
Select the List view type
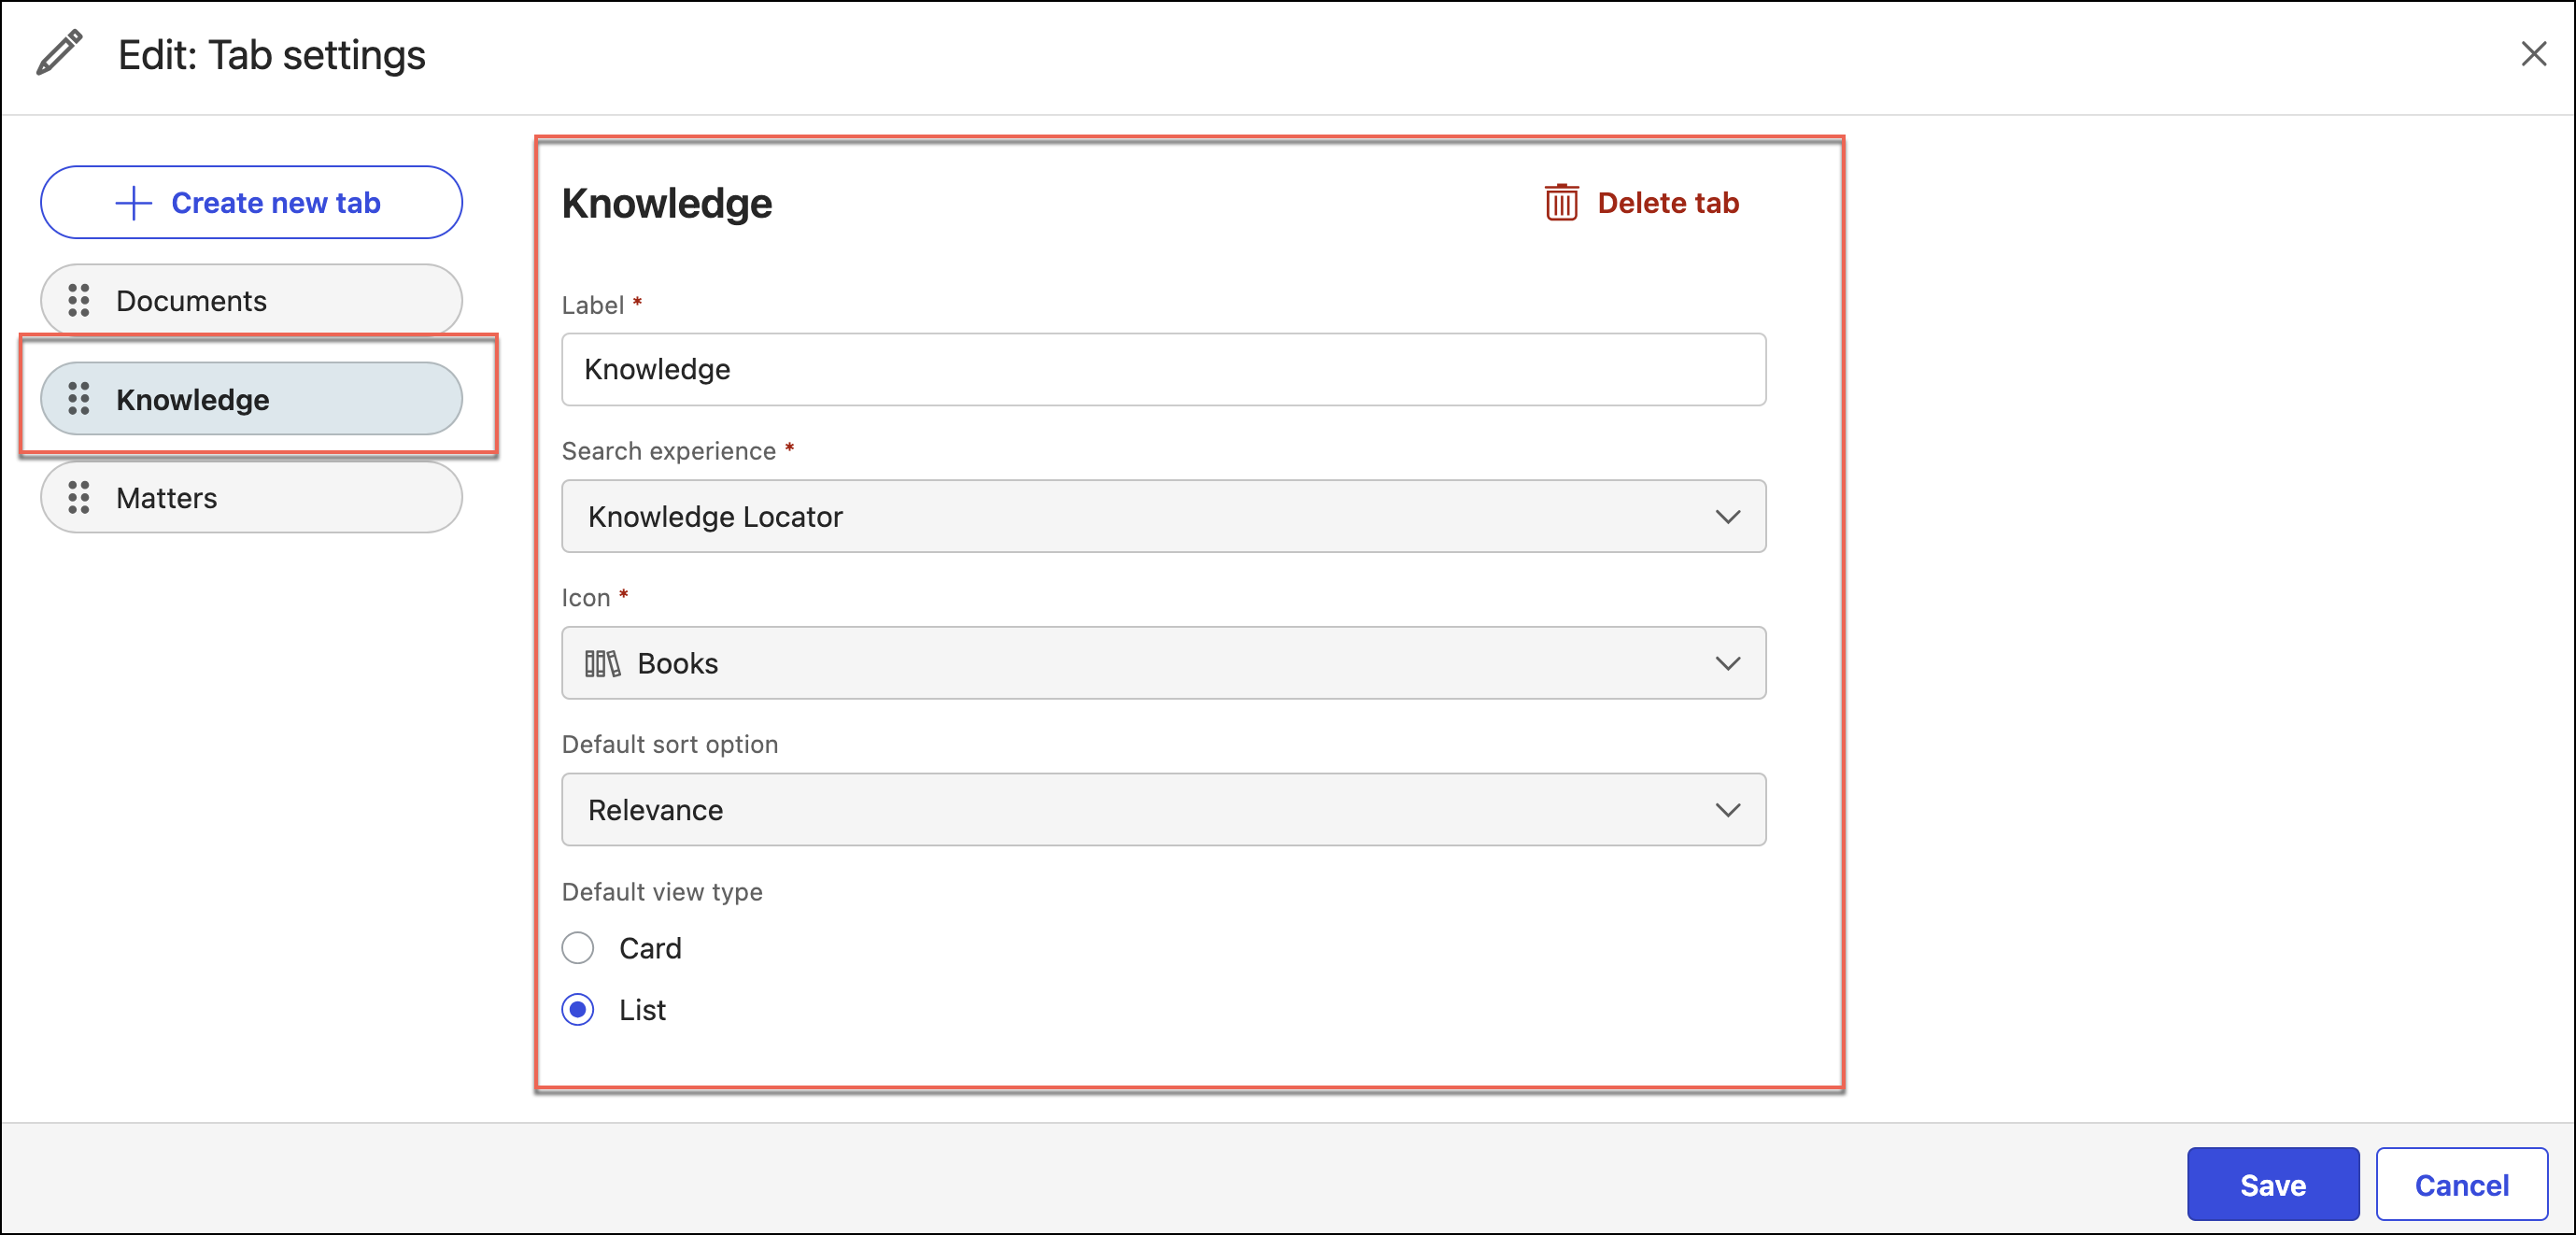click(x=578, y=1010)
